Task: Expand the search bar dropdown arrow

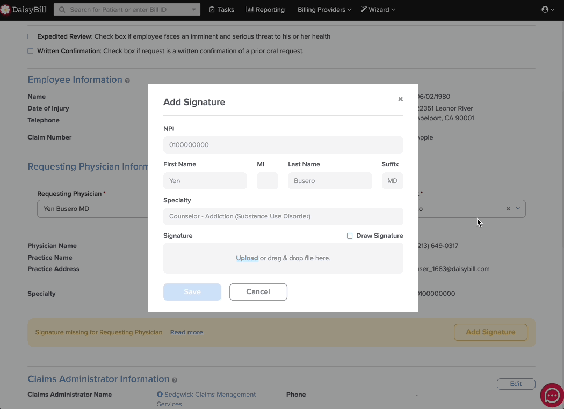Action: [194, 10]
